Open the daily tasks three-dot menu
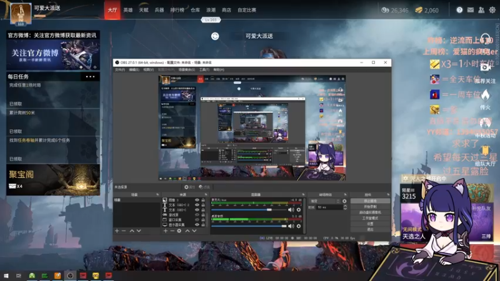This screenshot has height=281, width=500. [x=90, y=77]
